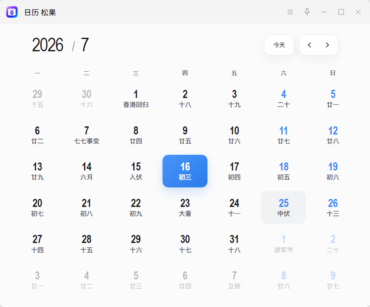Select July 9 廿五
370x307 pixels.
(185, 135)
